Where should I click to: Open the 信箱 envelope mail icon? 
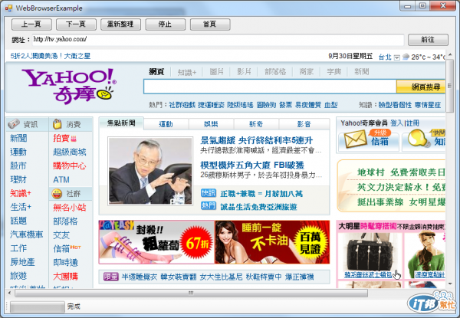coord(356,139)
